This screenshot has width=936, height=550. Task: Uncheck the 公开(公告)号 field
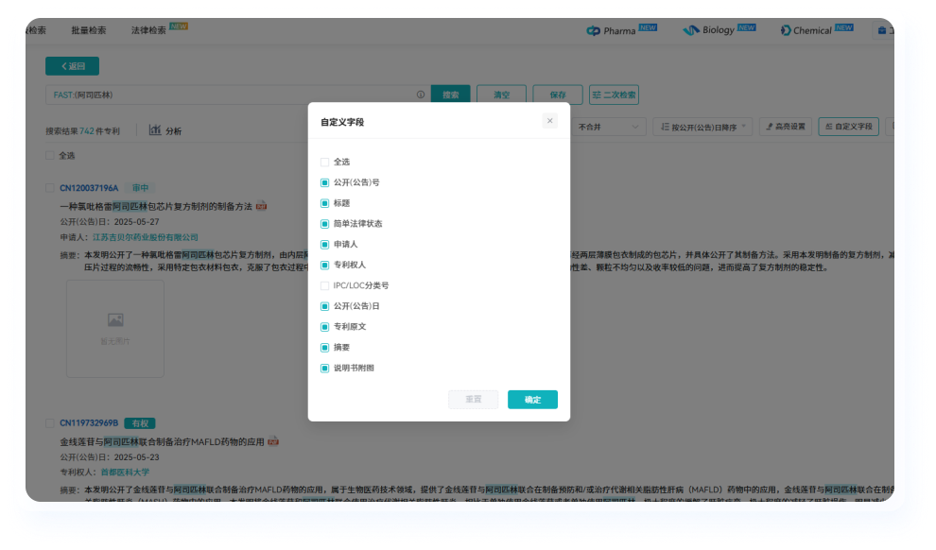click(324, 182)
